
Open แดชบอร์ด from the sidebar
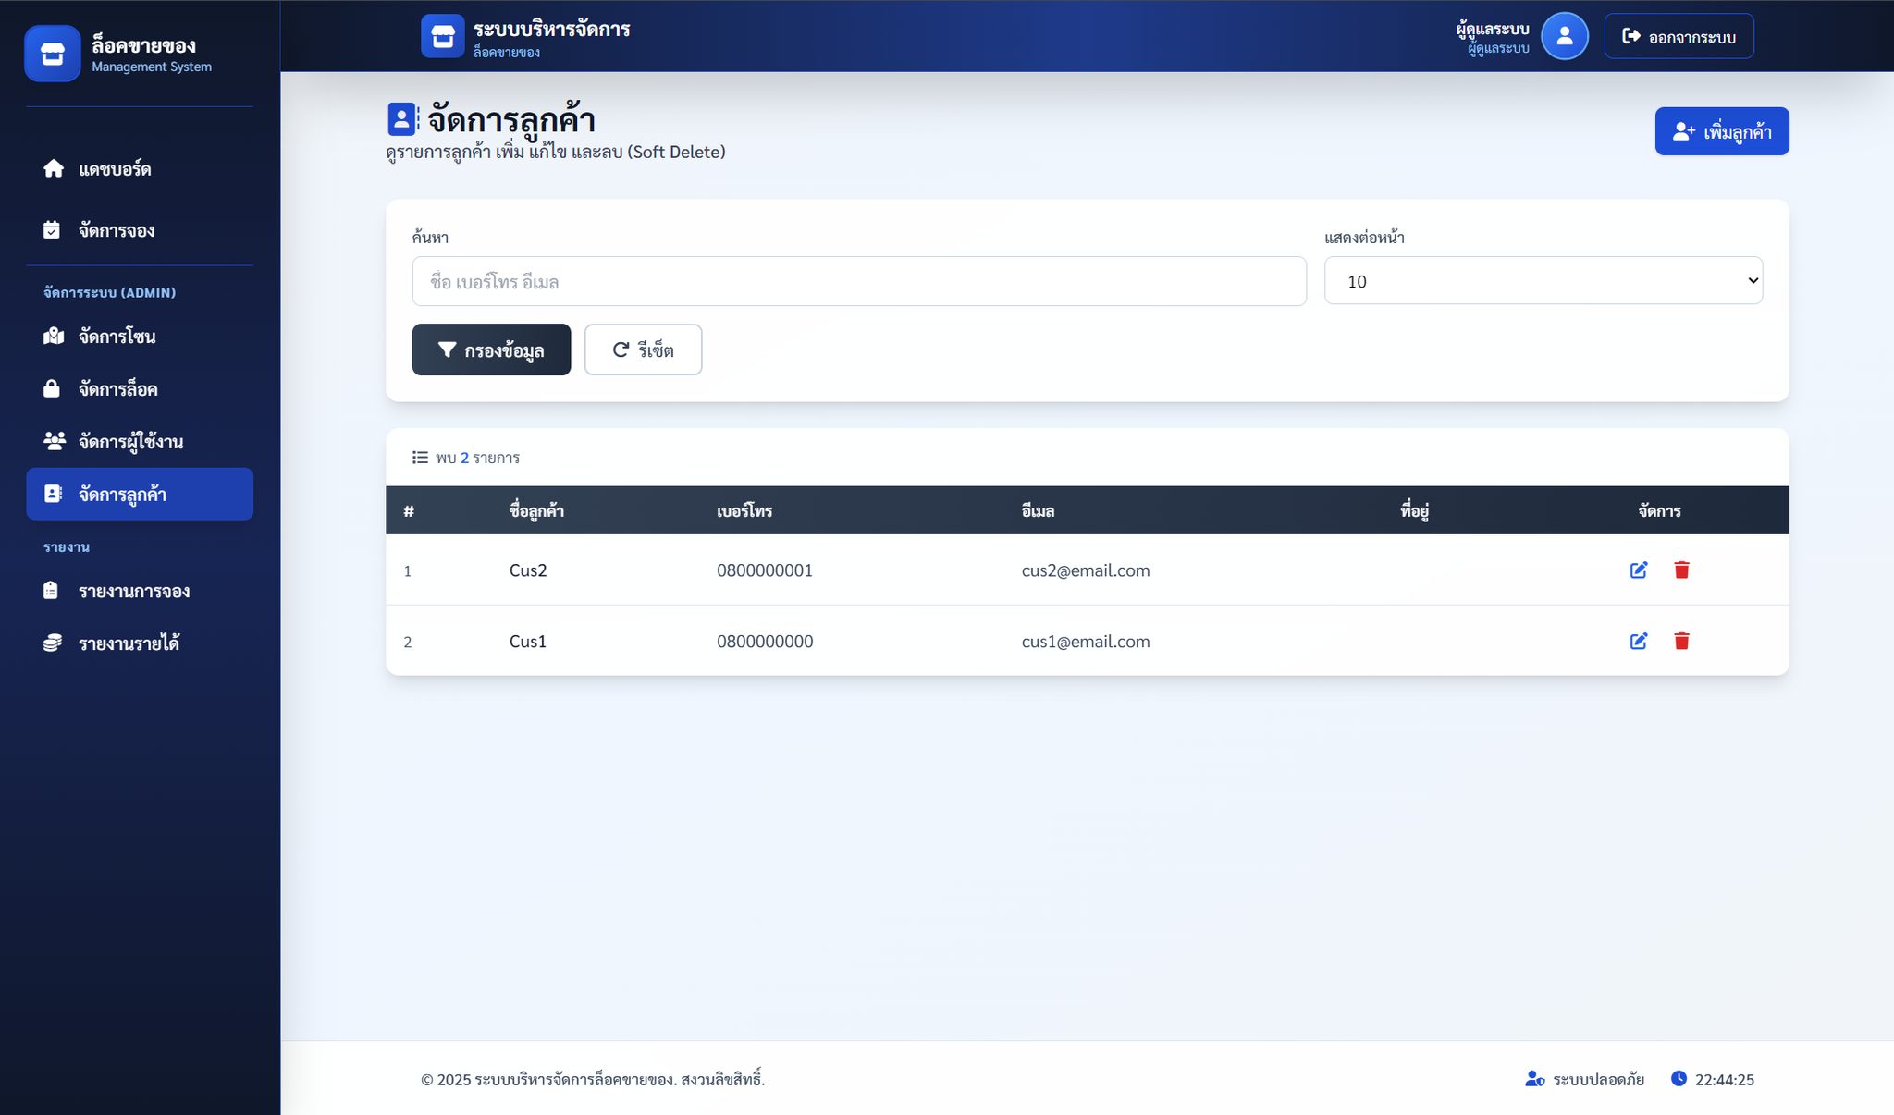(115, 169)
